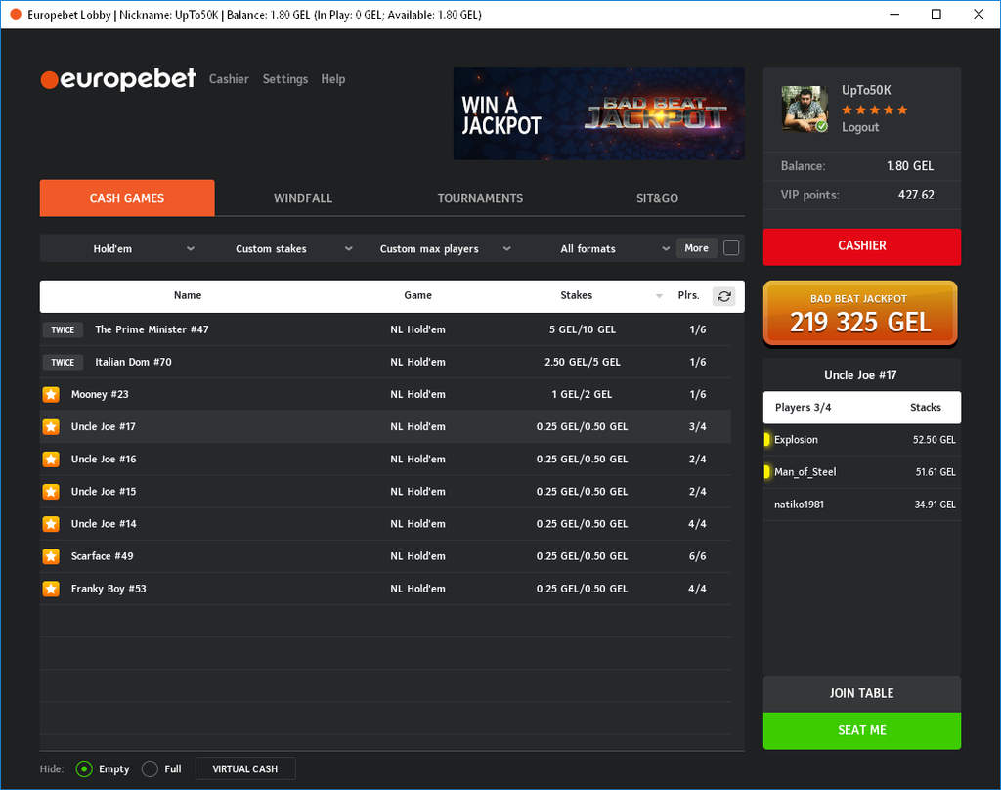The width and height of the screenshot is (1001, 790).
Task: Select the Mooney #23 table name
Action: [100, 395]
